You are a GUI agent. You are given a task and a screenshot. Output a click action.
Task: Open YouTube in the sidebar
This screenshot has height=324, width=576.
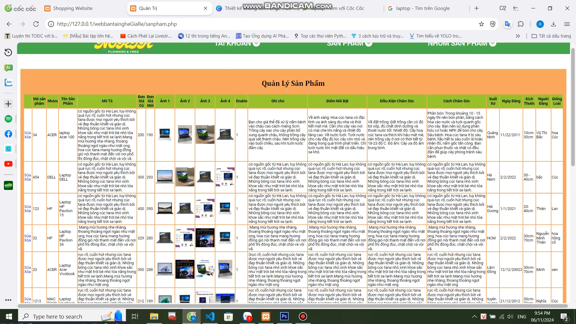[8, 164]
